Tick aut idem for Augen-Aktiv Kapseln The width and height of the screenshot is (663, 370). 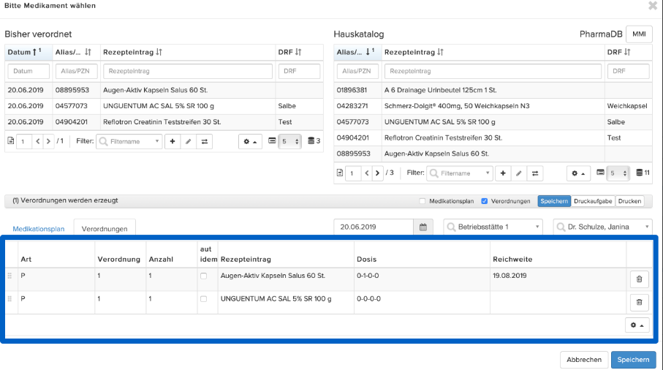pyautogui.click(x=203, y=276)
